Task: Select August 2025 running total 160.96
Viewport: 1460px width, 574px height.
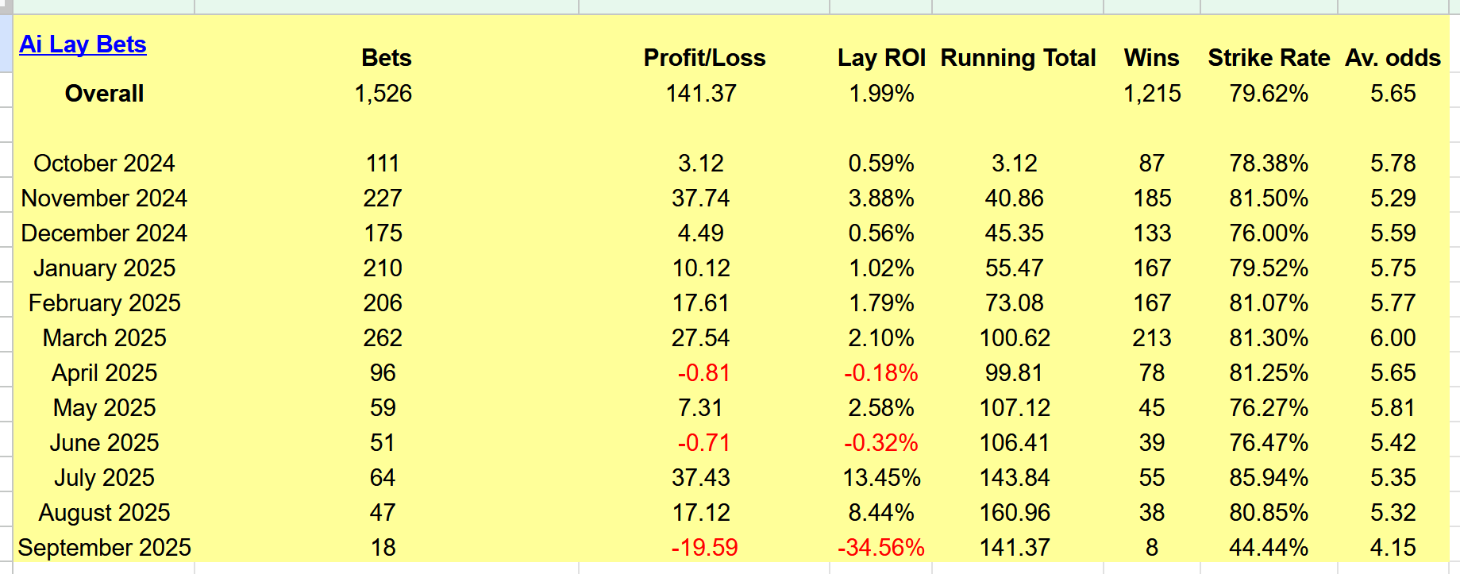Action: [x=1015, y=513]
